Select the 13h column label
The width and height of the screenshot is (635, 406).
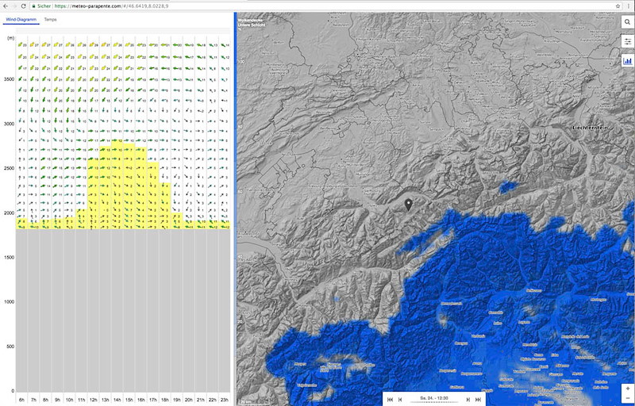coord(106,400)
